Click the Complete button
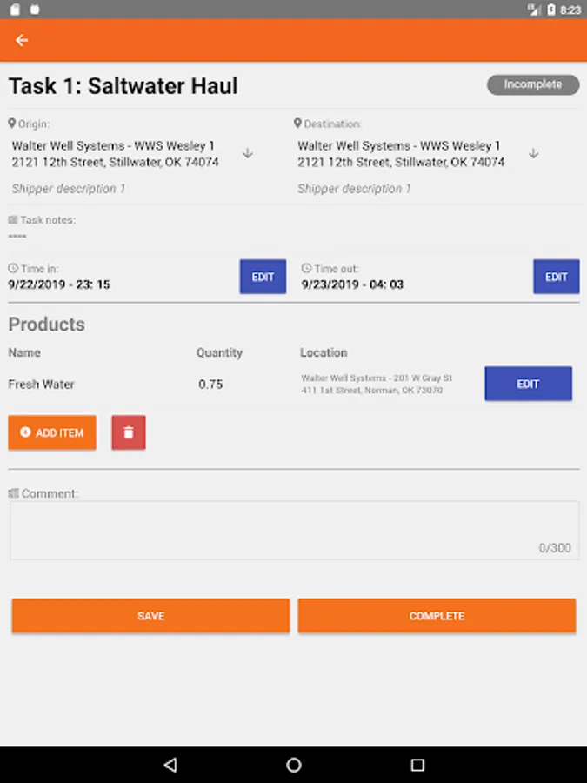587x783 pixels. pos(437,616)
